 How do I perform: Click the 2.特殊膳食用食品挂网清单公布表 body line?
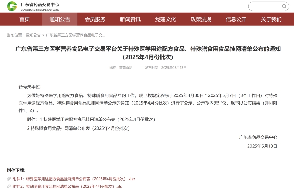(x=78, y=128)
